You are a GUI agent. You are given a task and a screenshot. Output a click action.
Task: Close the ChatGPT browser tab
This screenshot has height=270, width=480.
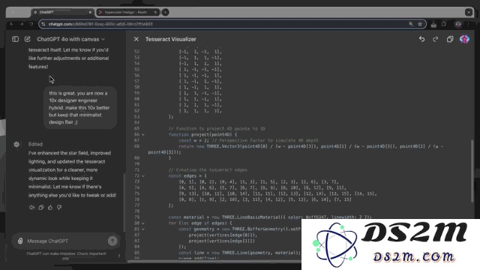click(x=90, y=12)
